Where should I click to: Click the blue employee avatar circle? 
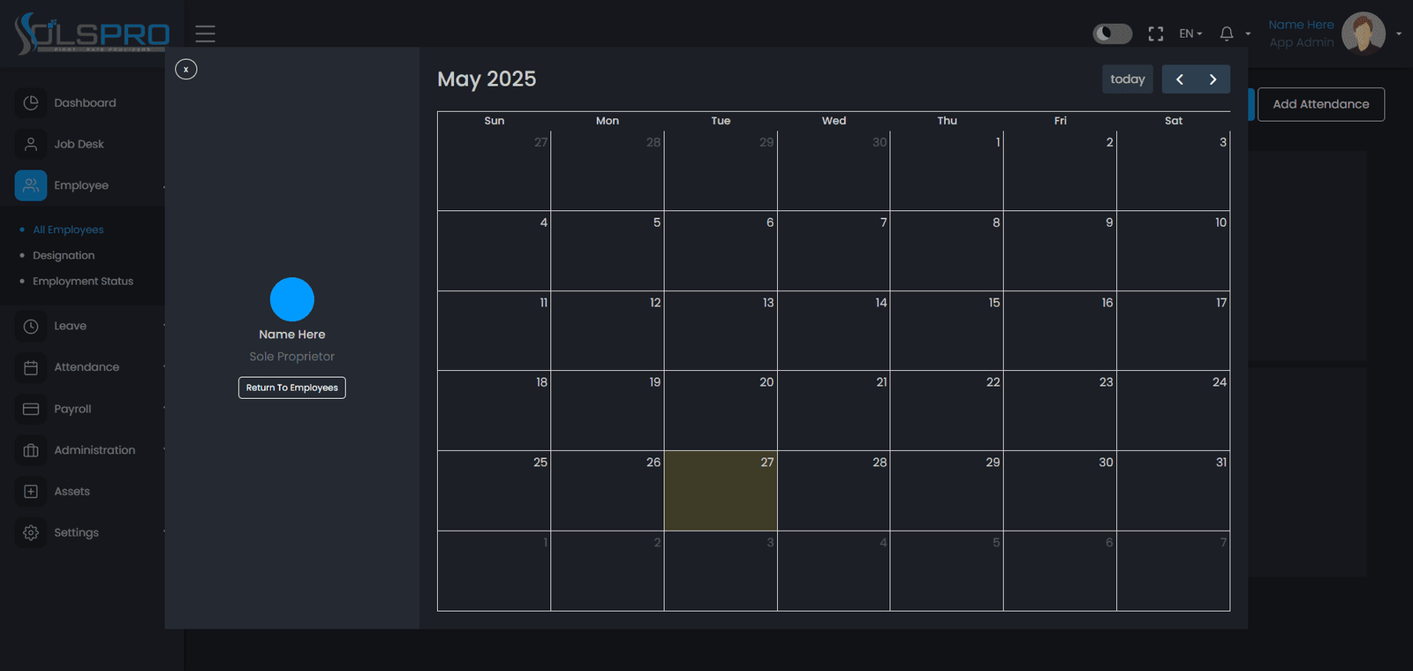coord(292,299)
